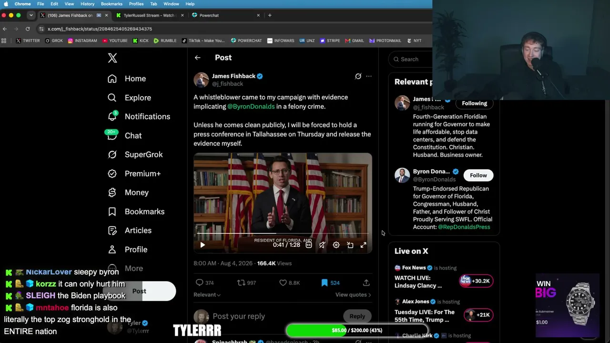Open the Relevant sort dropdown

click(207, 295)
